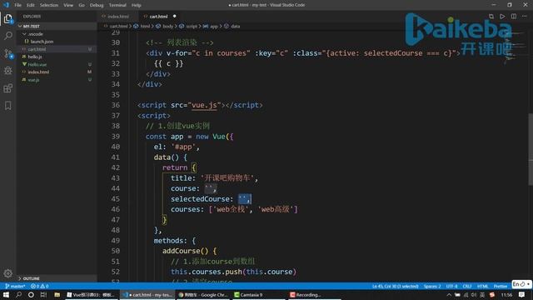533x300 pixels.
Task: Open the File menu
Action: [17, 5]
